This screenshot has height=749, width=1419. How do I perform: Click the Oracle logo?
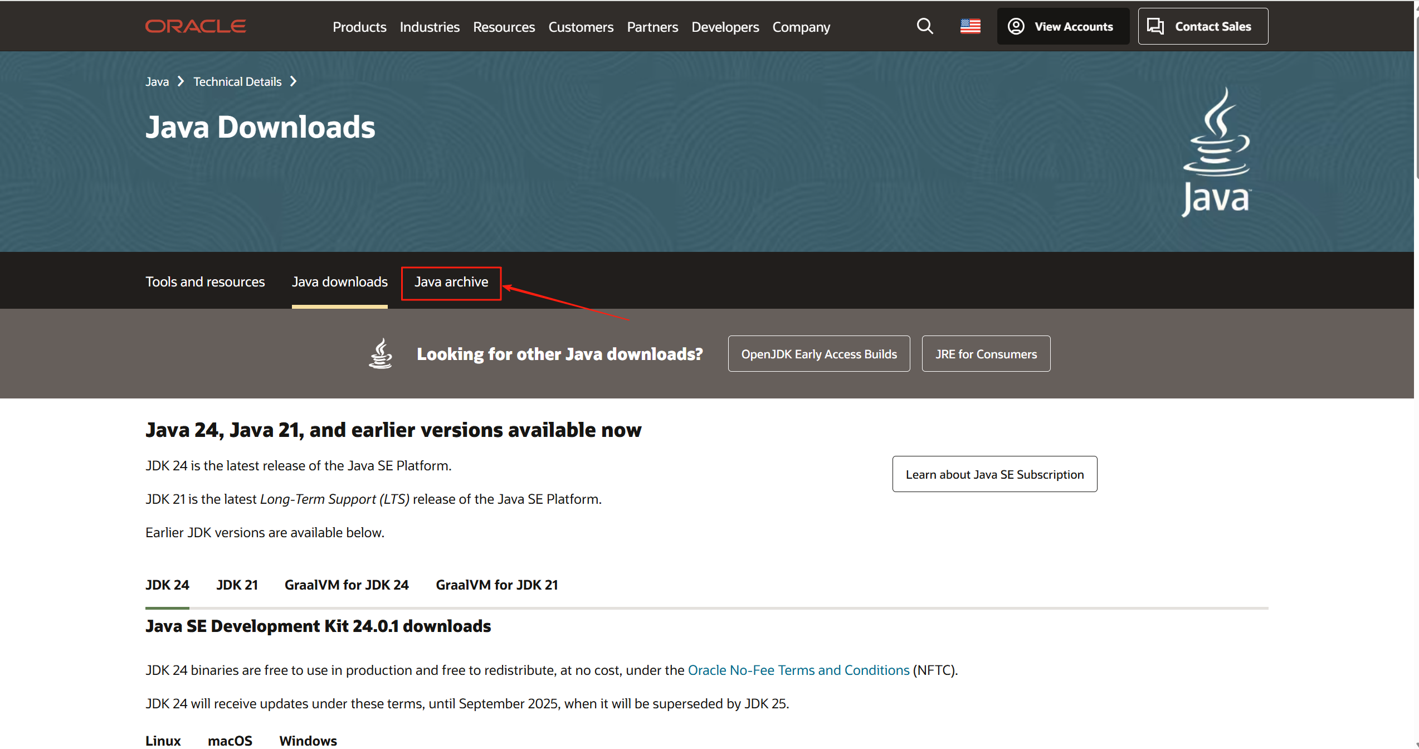tap(196, 26)
